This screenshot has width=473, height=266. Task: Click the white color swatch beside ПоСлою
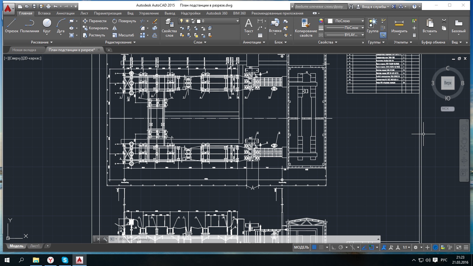330,21
